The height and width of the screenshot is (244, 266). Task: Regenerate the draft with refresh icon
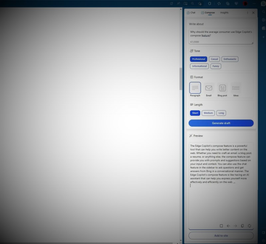(x=249, y=226)
